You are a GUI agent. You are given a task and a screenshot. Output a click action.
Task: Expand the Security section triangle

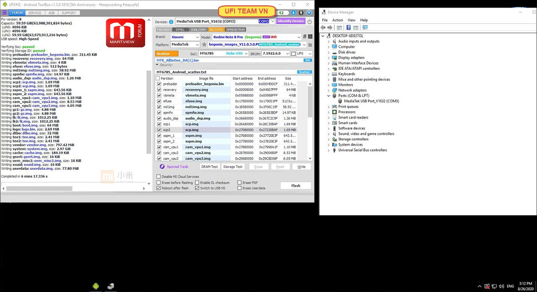[x=157, y=65]
